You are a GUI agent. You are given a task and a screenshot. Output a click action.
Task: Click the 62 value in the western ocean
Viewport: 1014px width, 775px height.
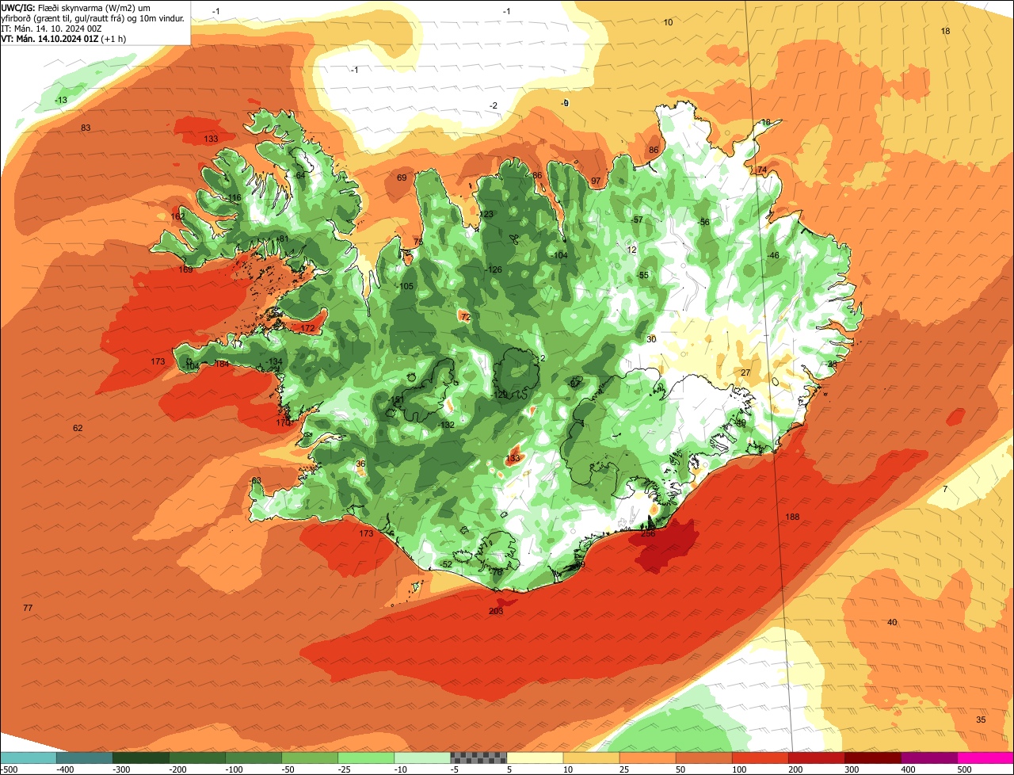pos(78,428)
